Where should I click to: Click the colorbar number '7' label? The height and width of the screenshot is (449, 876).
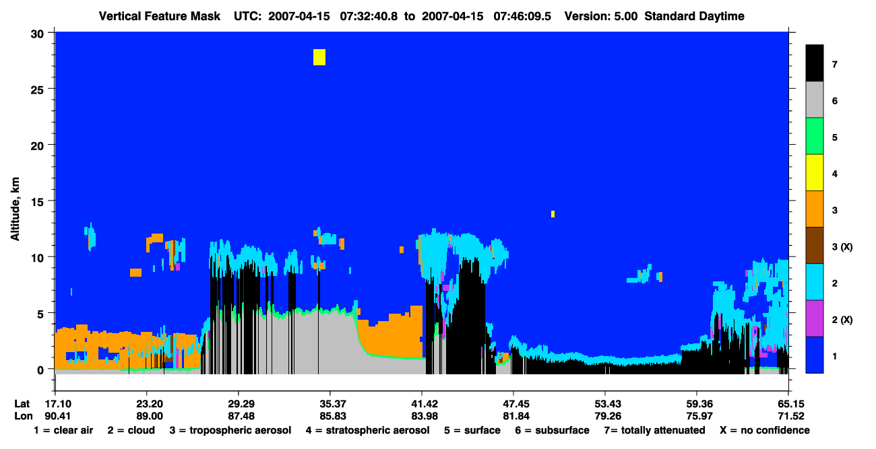point(834,65)
